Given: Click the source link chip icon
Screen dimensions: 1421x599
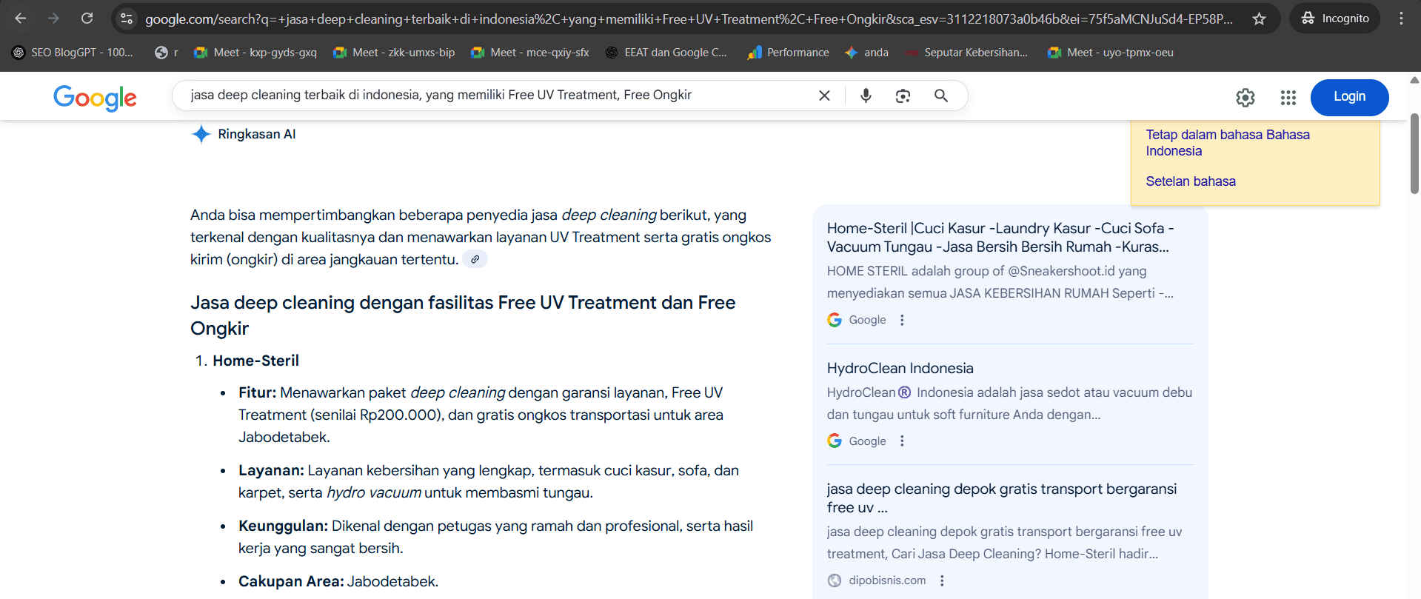Looking at the screenshot, I should click(475, 259).
